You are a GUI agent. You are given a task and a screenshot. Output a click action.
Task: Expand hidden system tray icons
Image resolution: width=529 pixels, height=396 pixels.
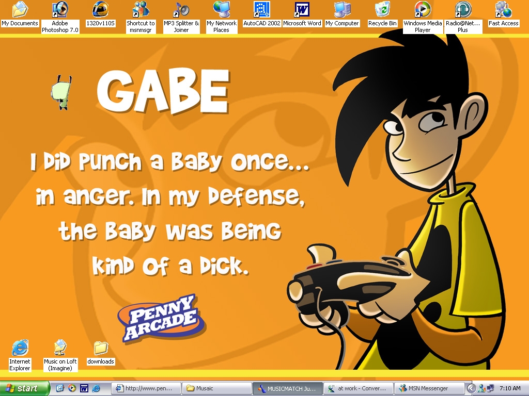pos(471,388)
